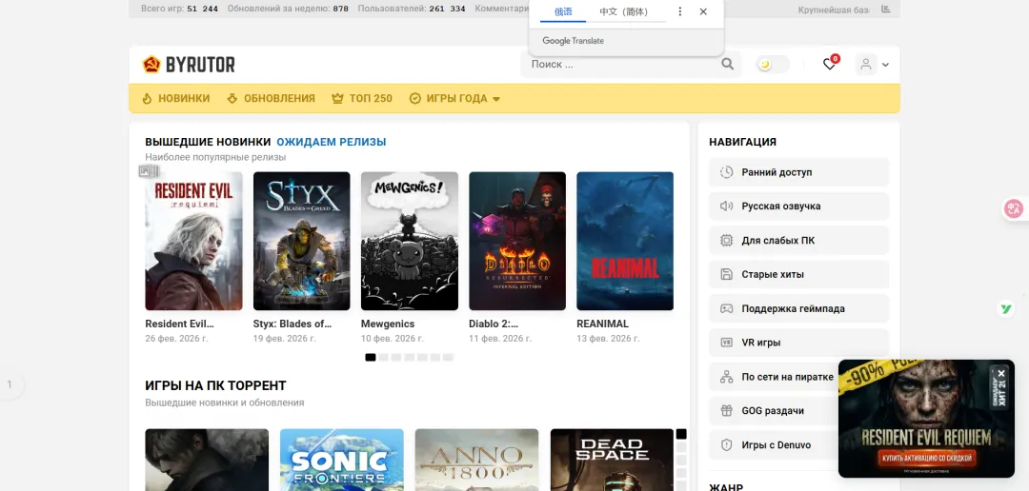Viewport: 1029px width, 491px height.
Task: Click Пользователей: 261 334 stat text
Action: (x=412, y=10)
